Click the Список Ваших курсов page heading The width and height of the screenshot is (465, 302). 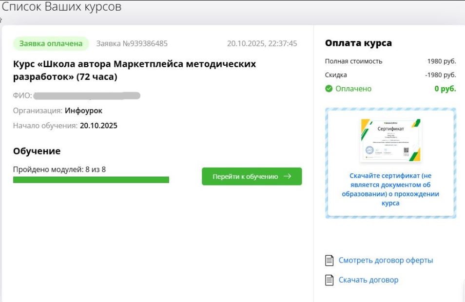point(62,7)
